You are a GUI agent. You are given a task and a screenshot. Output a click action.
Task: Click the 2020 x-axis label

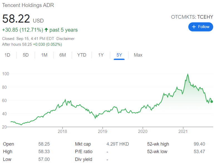(143, 132)
